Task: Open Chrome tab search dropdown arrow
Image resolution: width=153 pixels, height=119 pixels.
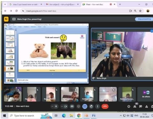Action: 5,4
